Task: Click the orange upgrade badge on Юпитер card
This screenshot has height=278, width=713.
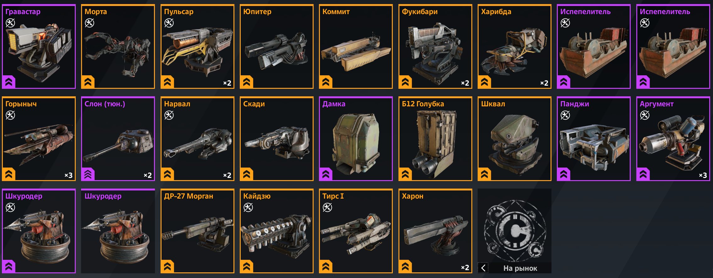Action: pos(247,82)
